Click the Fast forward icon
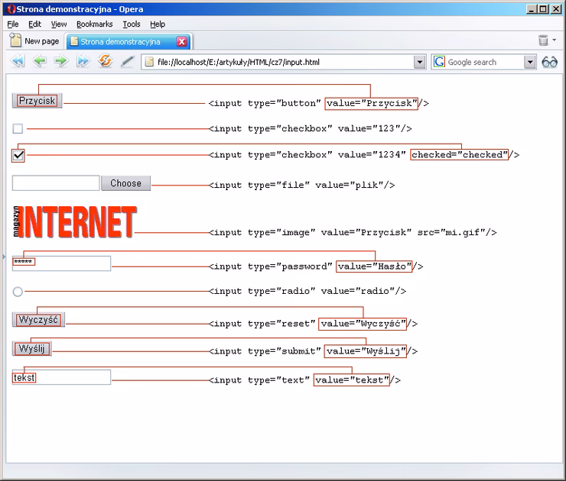 [83, 62]
